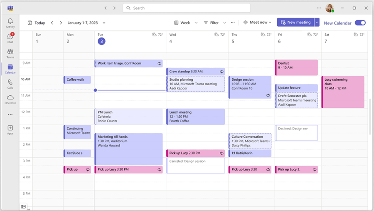Image resolution: width=374 pixels, height=211 pixels.
Task: Open the Studio planning event
Action: point(196,84)
